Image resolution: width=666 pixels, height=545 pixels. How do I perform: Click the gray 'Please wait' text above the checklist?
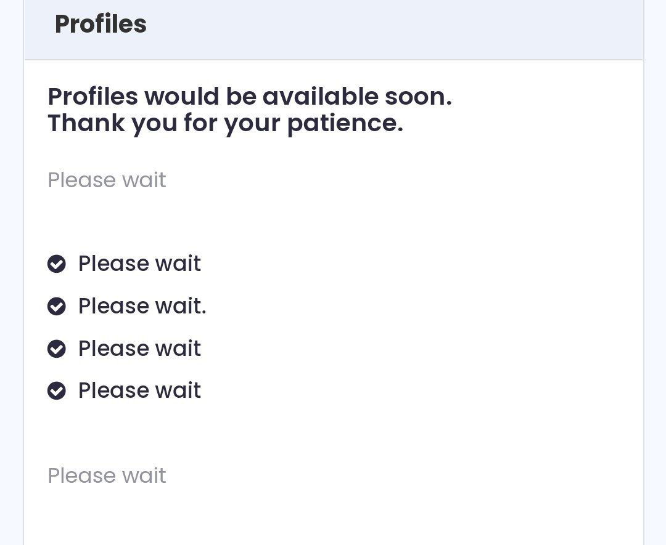tap(107, 180)
